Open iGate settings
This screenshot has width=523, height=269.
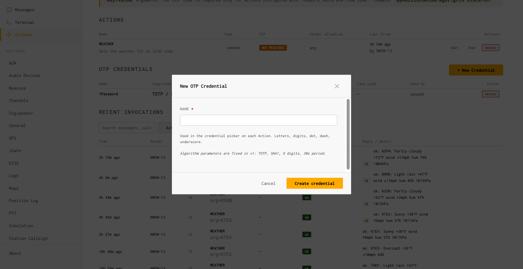pos(15,151)
